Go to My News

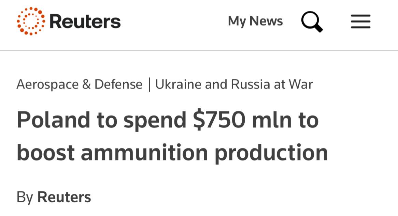point(255,21)
